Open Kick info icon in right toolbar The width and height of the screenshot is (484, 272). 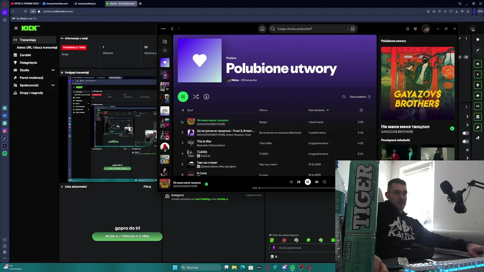click(x=478, y=39)
